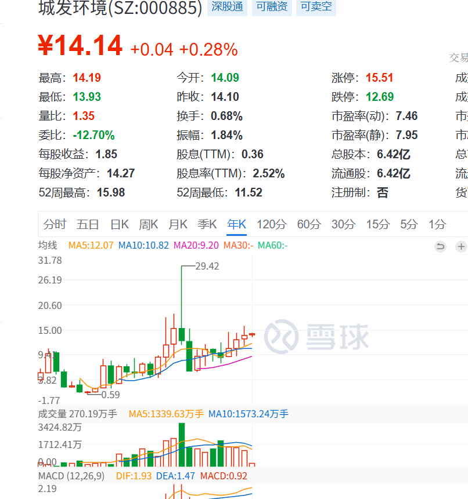Click the DEA:1.47 value
The image size is (468, 499).
(x=175, y=476)
